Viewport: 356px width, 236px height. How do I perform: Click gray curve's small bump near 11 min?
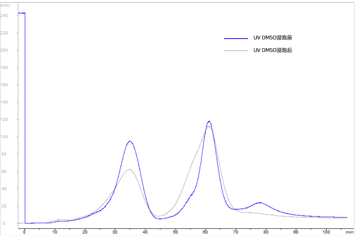(59, 220)
